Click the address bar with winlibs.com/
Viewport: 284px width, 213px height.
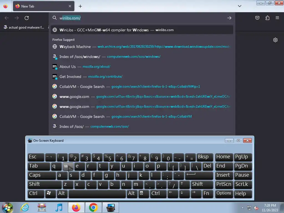tap(142, 18)
